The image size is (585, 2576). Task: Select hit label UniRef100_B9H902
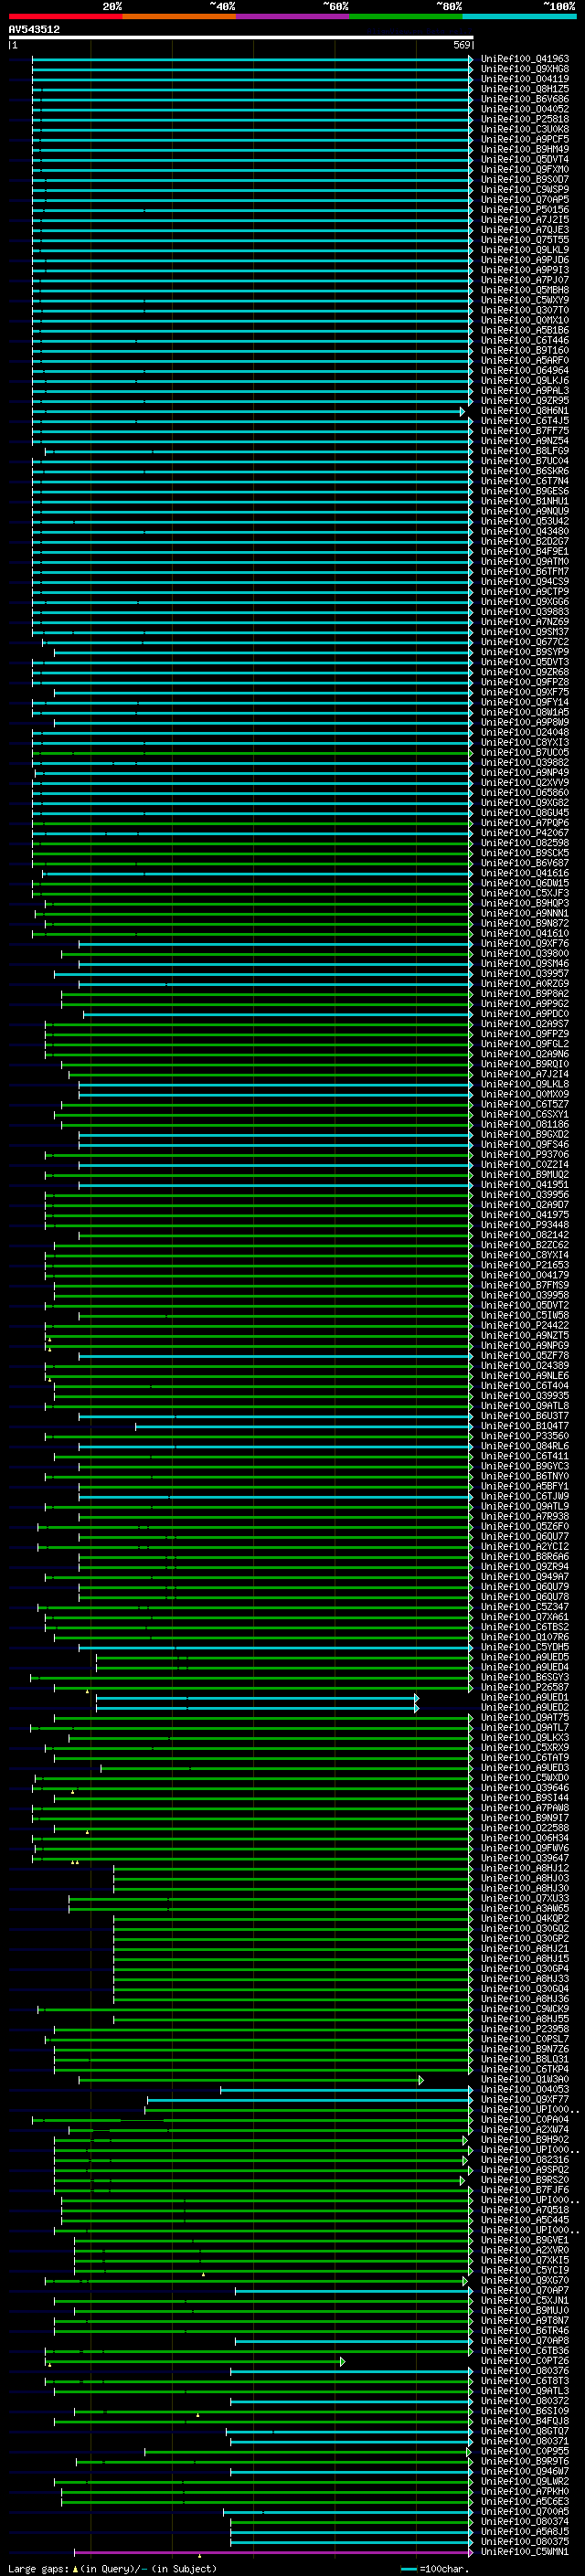tap(524, 2139)
